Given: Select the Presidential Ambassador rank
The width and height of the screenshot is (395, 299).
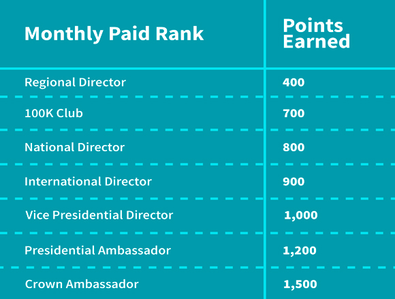Looking at the screenshot, I should (x=98, y=251).
